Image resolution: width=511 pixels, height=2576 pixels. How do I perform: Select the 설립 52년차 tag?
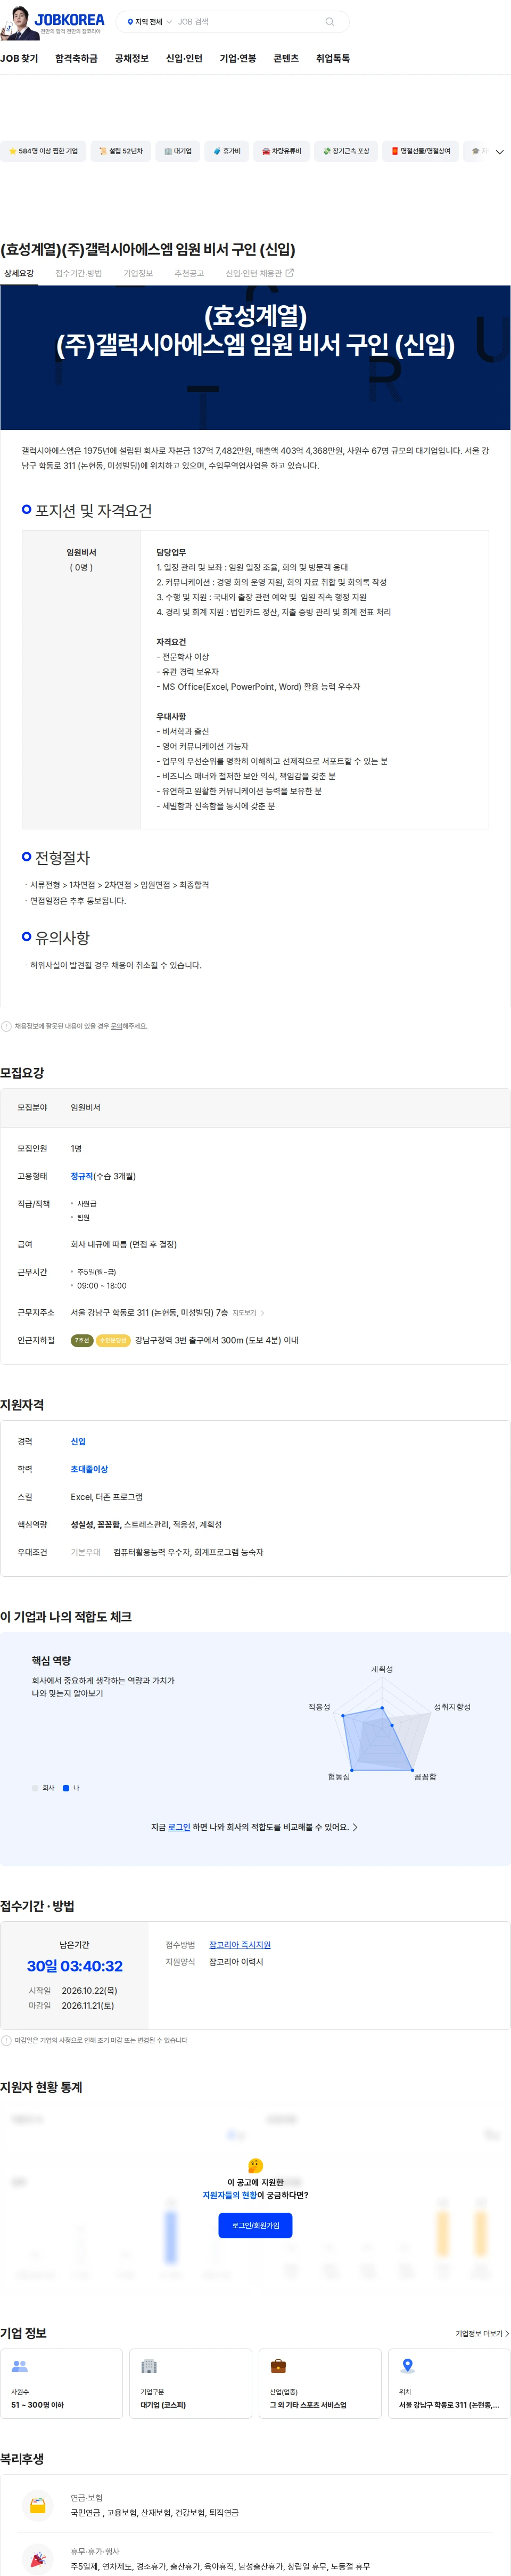point(120,151)
